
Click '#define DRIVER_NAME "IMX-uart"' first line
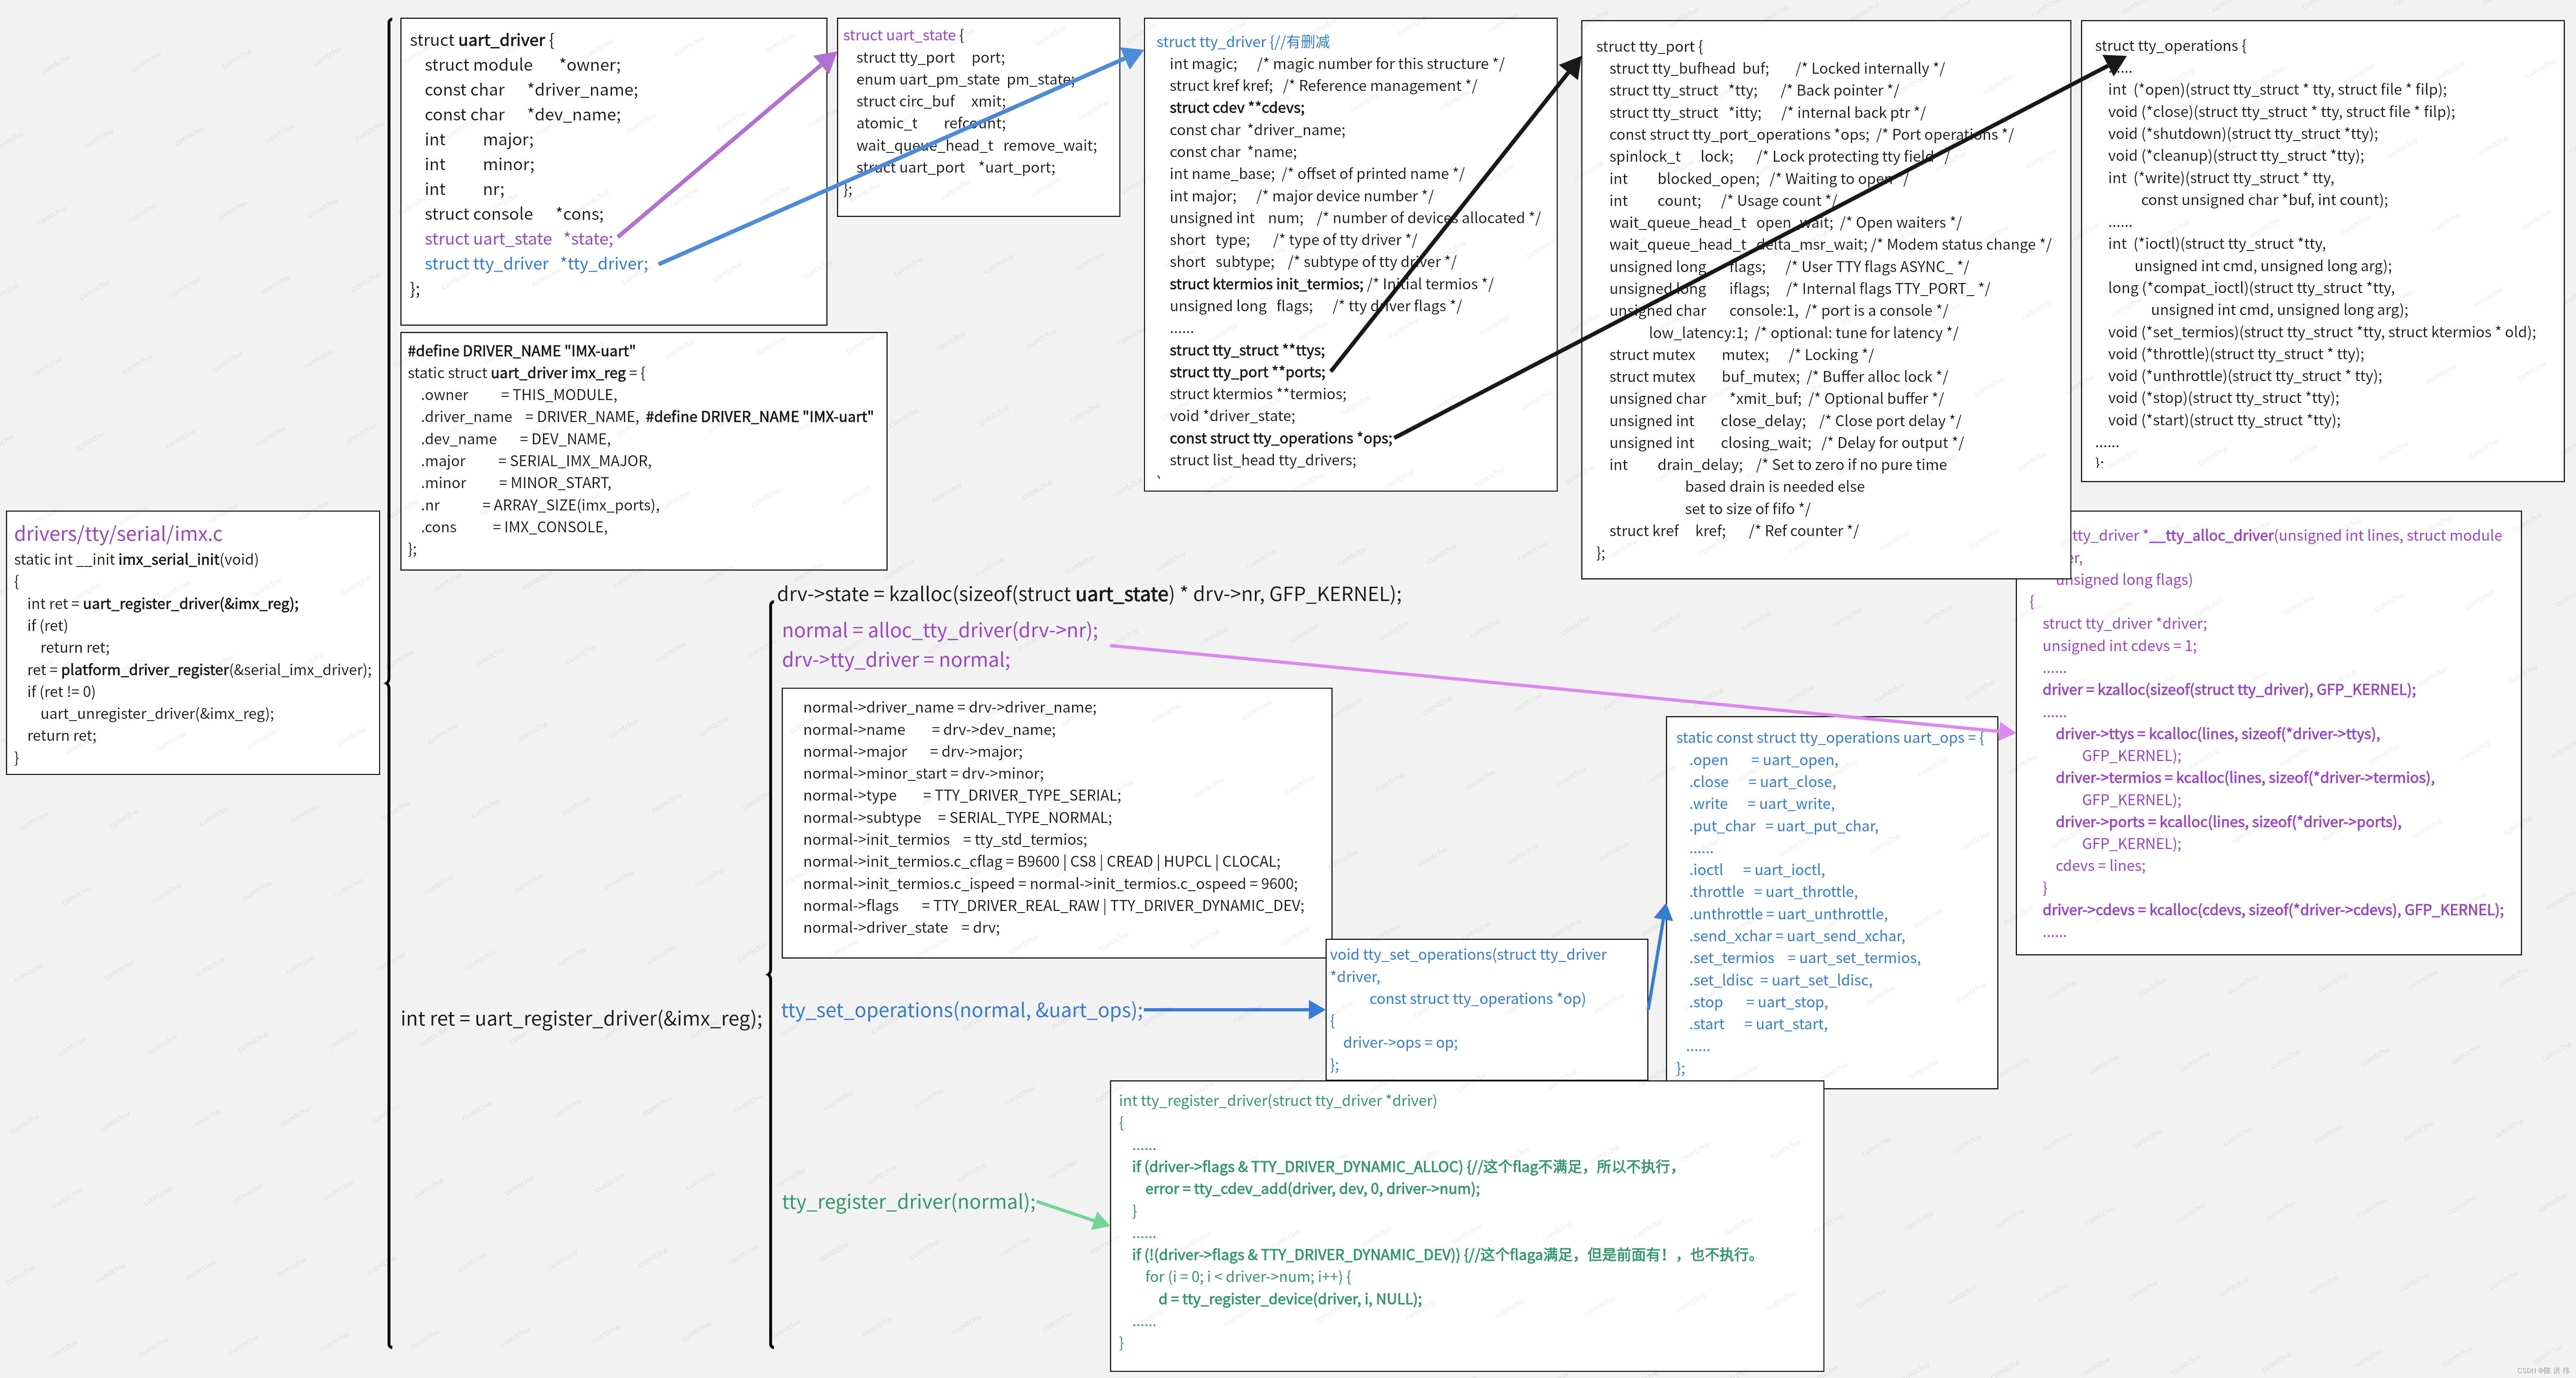coord(521,351)
